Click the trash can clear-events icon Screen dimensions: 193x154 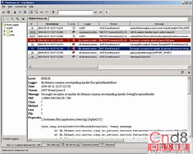[x=53, y=12]
